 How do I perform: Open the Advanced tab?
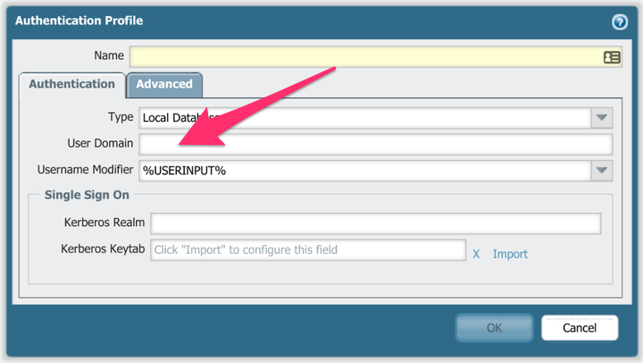click(x=164, y=84)
